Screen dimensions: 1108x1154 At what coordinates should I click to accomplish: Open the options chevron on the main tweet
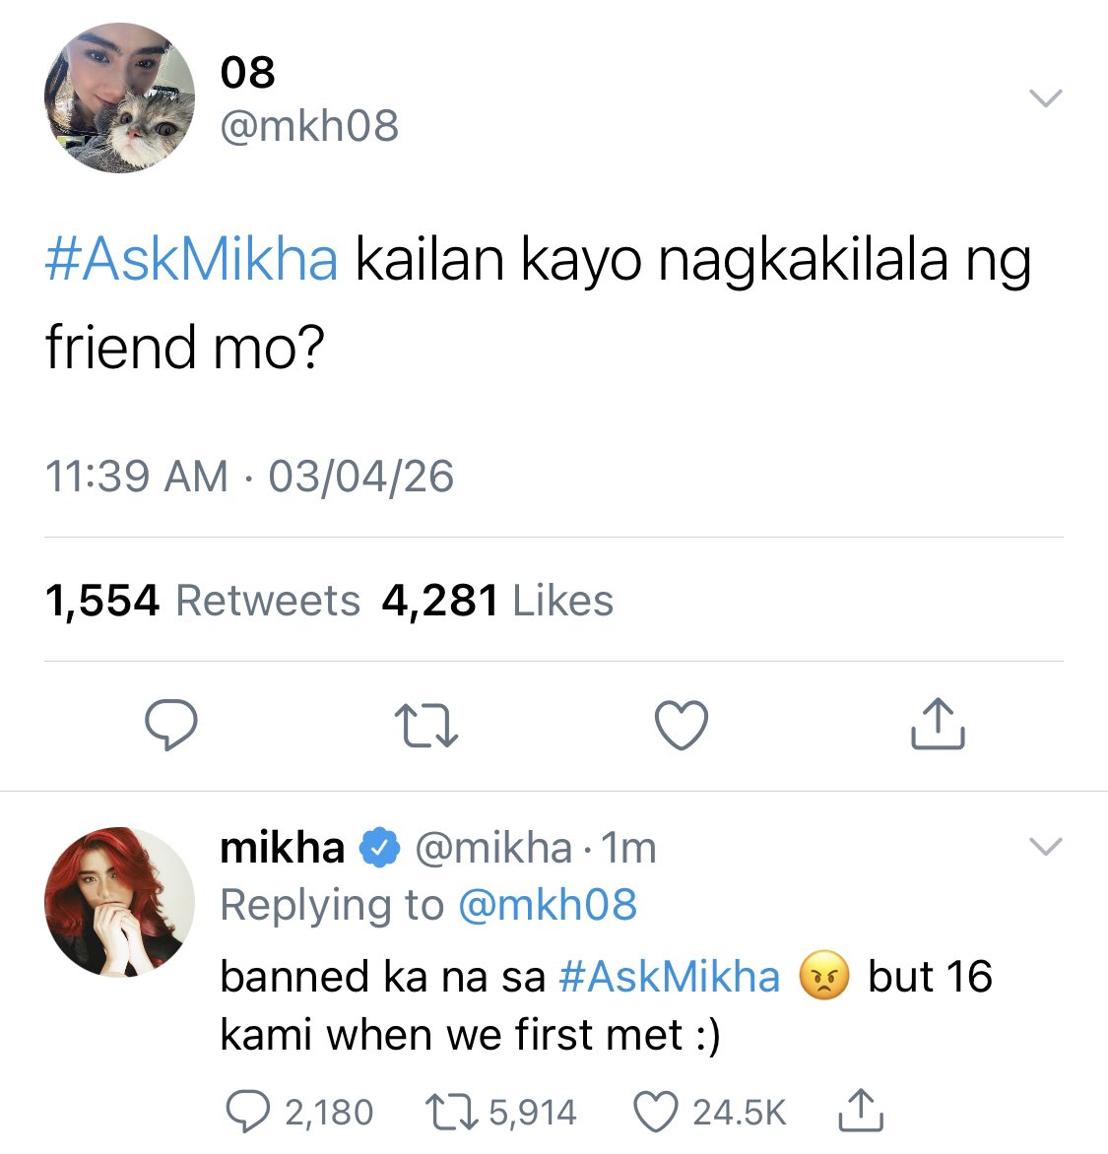point(1045,97)
